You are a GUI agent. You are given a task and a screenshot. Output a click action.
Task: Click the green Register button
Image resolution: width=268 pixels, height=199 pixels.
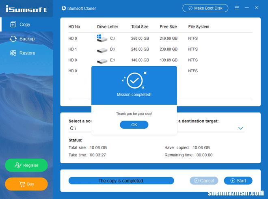click(26, 165)
